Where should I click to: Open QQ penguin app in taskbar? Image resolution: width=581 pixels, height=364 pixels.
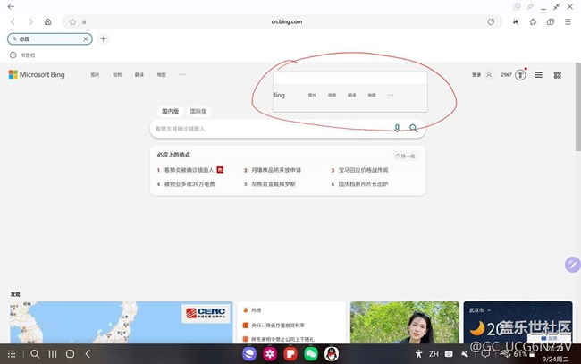pyautogui.click(x=332, y=354)
